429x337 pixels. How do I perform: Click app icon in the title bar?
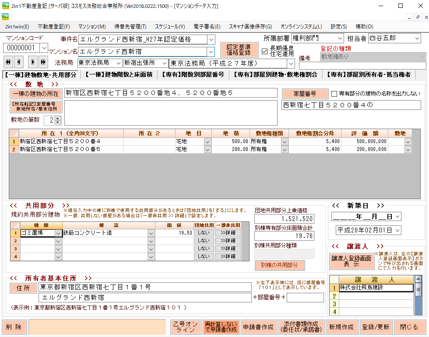pos(6,6)
